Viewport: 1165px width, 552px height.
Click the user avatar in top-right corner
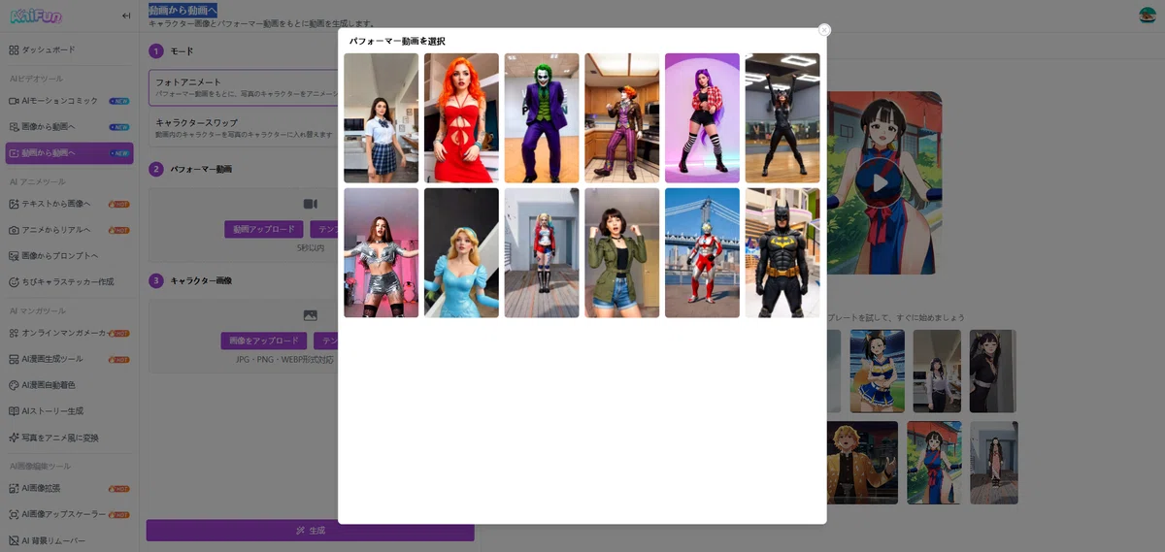1147,16
